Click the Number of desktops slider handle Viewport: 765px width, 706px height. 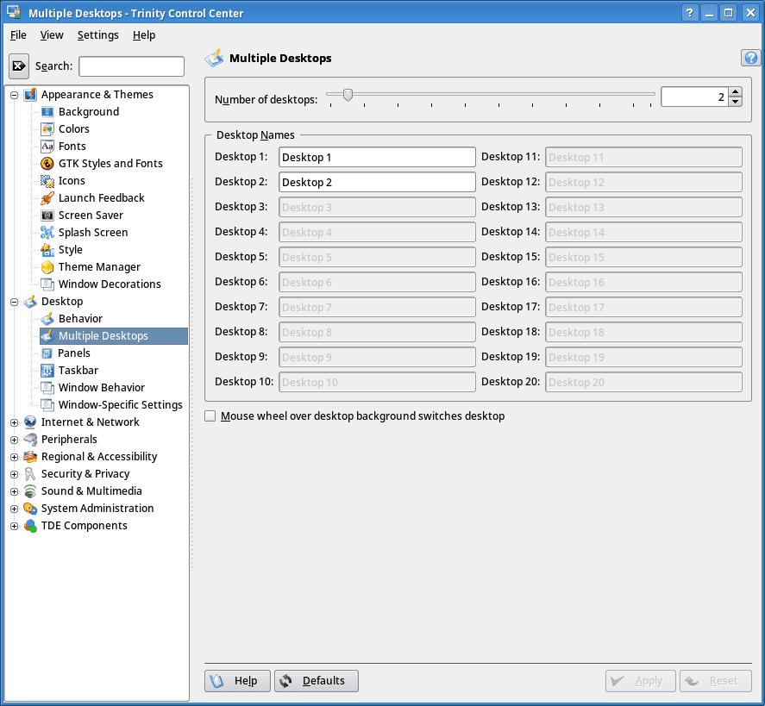pyautogui.click(x=348, y=95)
